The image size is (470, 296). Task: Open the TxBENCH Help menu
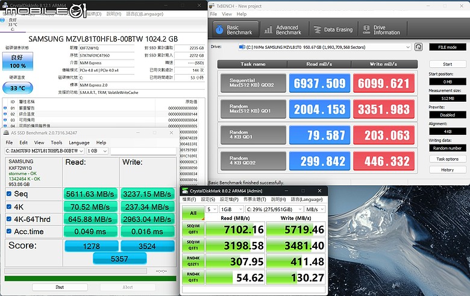[242, 14]
